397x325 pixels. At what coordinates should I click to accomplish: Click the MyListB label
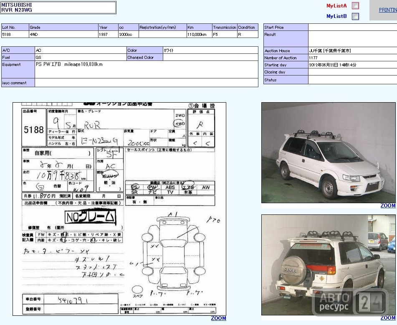(336, 16)
